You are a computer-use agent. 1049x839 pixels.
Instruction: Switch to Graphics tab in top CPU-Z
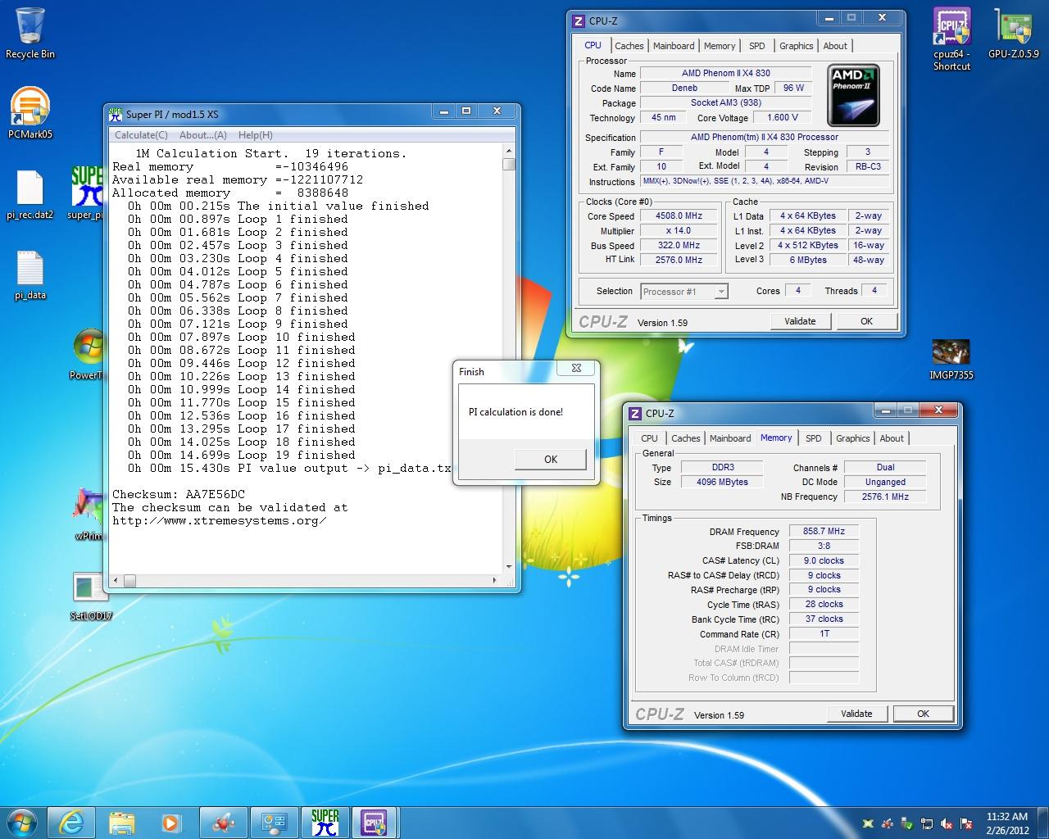click(x=797, y=46)
